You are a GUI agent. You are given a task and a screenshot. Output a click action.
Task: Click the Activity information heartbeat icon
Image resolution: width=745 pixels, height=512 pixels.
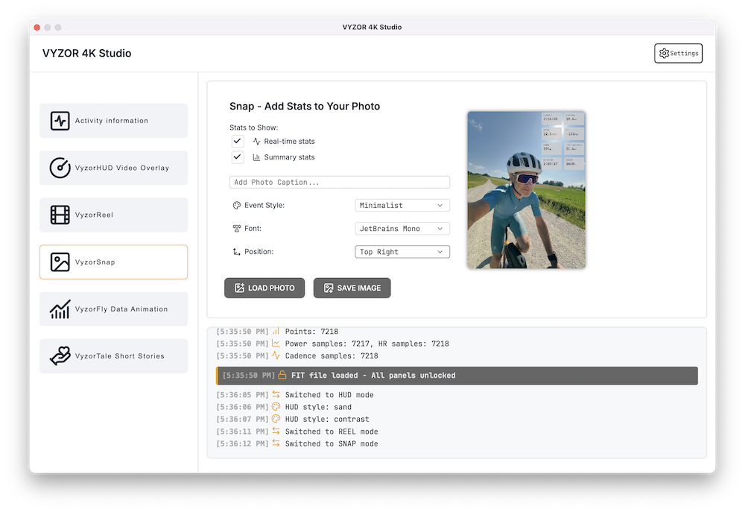[x=60, y=121]
